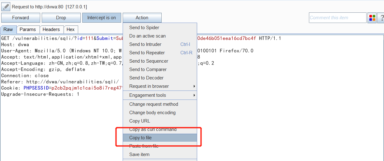The height and width of the screenshot is (161, 384).
Task: Click the help question mark icon
Action: (x=381, y=18)
